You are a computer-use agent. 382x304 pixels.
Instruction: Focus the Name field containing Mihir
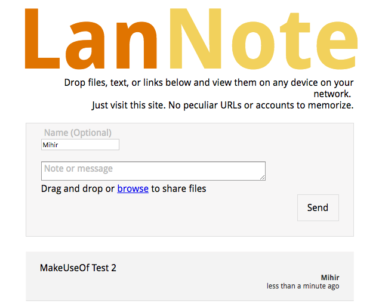(80, 144)
